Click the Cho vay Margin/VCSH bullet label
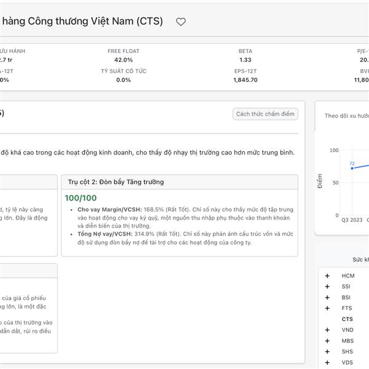Viewport: 369px width, 369px height. coord(109,210)
